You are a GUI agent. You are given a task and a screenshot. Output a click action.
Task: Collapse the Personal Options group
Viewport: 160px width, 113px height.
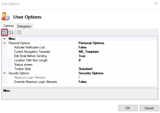tap(5, 43)
